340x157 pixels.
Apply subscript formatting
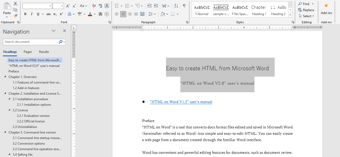[55, 14]
